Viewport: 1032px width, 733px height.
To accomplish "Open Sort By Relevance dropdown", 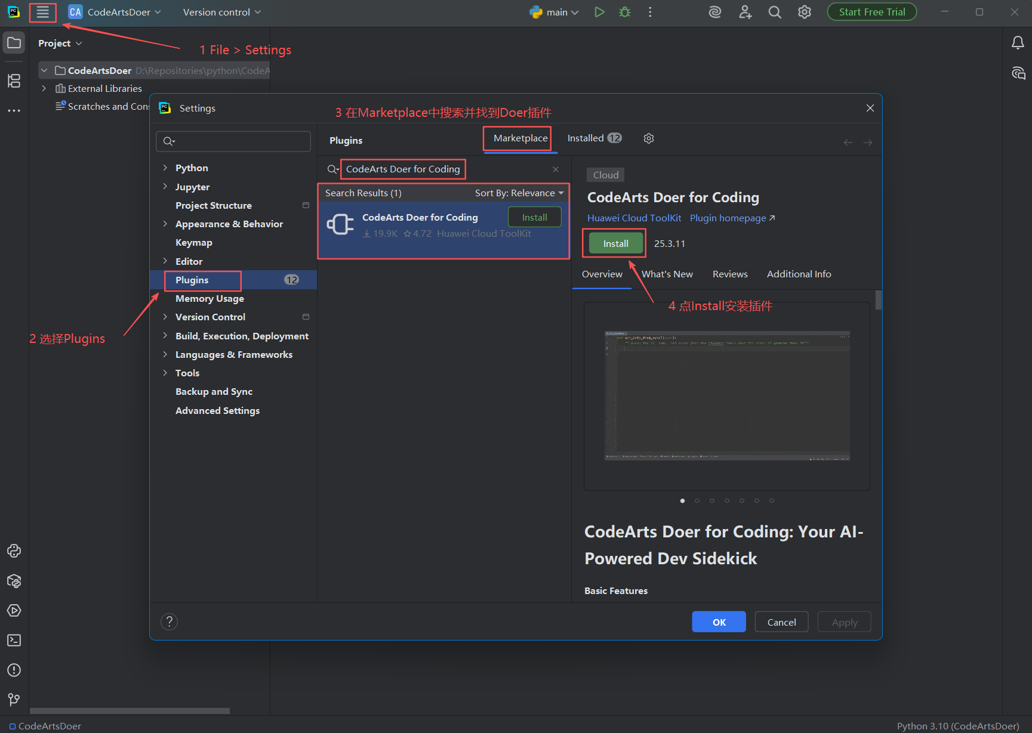I will pyautogui.click(x=519, y=193).
